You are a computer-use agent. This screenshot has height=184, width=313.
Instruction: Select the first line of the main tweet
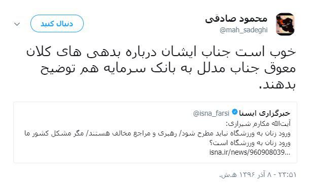pyautogui.click(x=161, y=52)
